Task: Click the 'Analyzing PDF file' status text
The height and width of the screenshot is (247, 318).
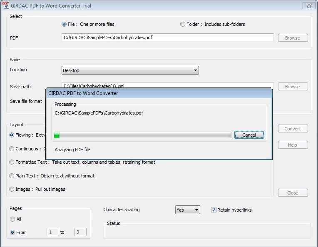Action: pos(72,150)
